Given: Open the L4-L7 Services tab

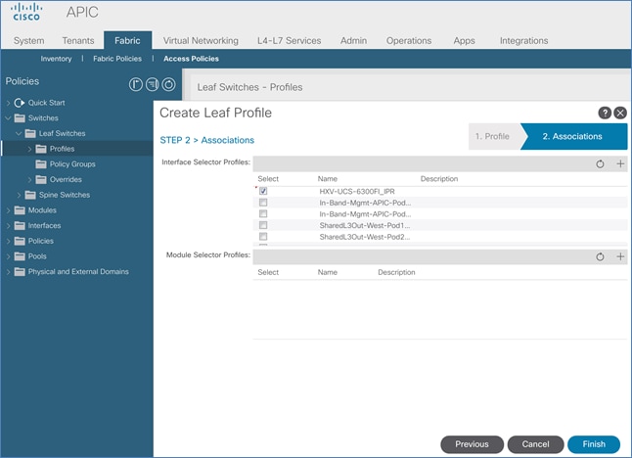Looking at the screenshot, I should pos(289,41).
